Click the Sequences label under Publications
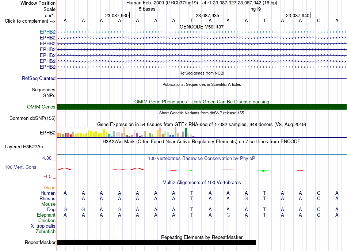 coord(43,90)
